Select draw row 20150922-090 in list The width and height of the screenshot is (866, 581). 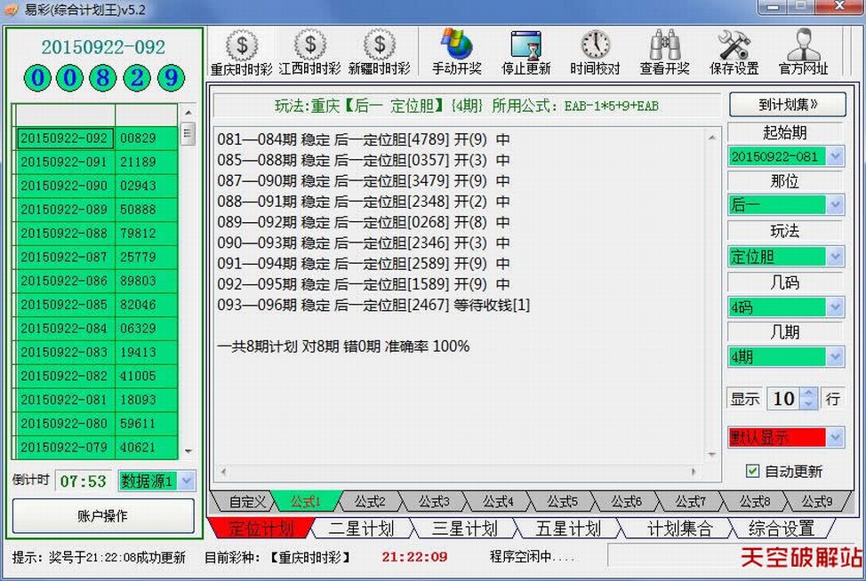[x=64, y=187]
